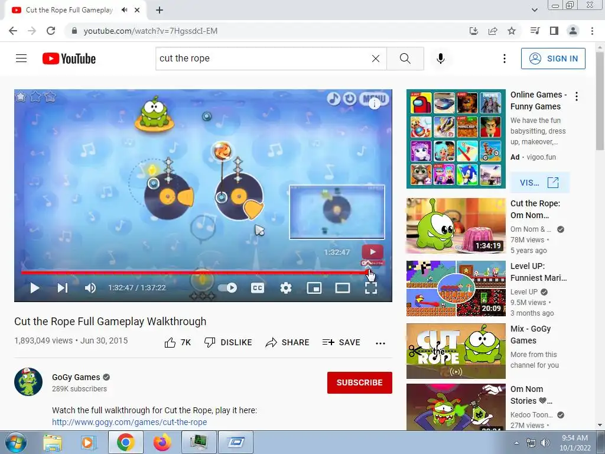Viewport: 605px width, 454px height.
Task: Bookmark this page star
Action: (512, 31)
